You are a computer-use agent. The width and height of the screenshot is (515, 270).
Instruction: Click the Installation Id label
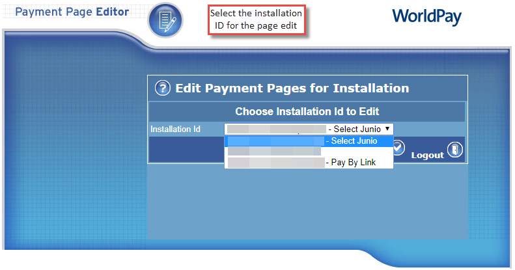(175, 129)
